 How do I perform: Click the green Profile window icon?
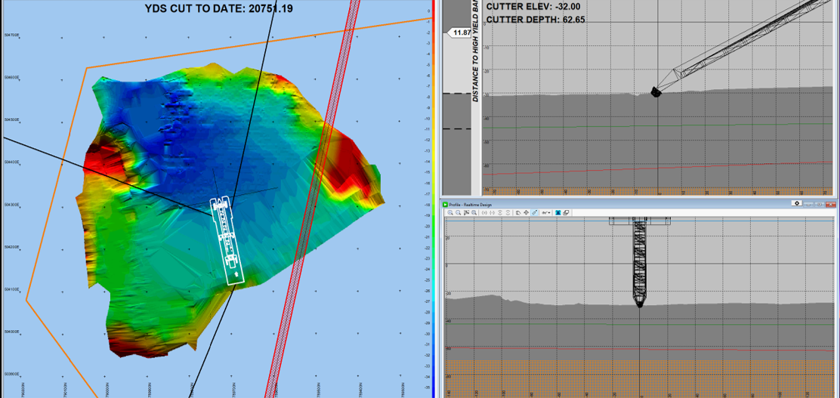click(445, 205)
